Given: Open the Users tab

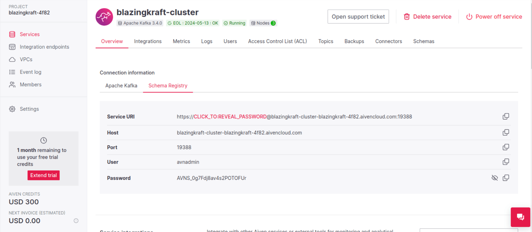Looking at the screenshot, I should click(230, 41).
